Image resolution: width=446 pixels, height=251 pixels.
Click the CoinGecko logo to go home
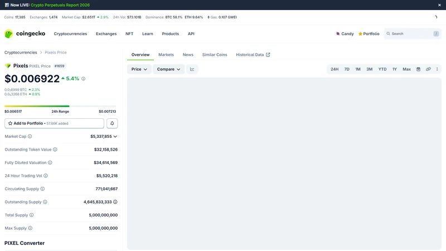point(25,33)
